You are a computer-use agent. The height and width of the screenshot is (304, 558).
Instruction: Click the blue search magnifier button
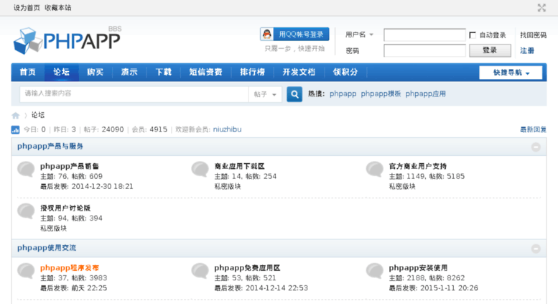tap(294, 94)
